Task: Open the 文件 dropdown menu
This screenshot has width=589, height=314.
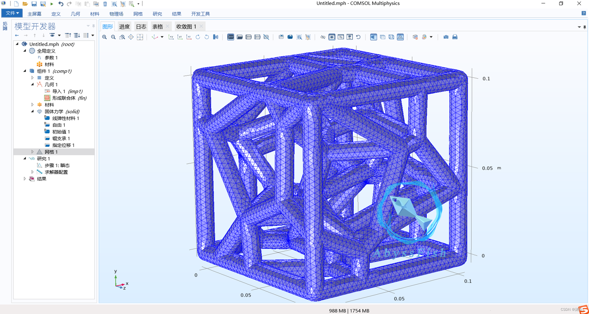Action: 12,13
